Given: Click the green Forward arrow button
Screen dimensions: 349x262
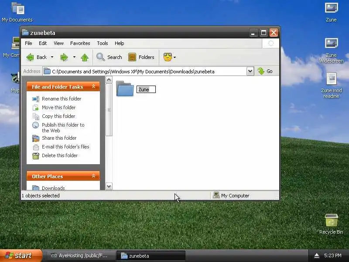Looking at the screenshot, I should (64, 57).
